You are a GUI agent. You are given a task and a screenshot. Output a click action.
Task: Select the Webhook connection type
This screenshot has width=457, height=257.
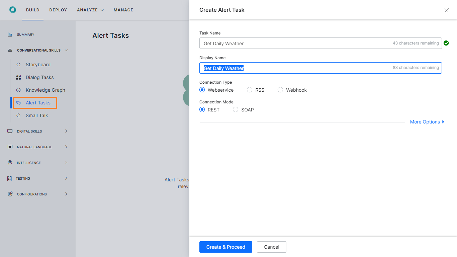click(x=280, y=90)
